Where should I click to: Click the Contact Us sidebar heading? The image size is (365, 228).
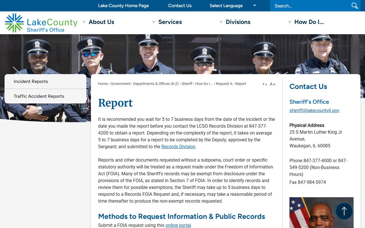308,87
